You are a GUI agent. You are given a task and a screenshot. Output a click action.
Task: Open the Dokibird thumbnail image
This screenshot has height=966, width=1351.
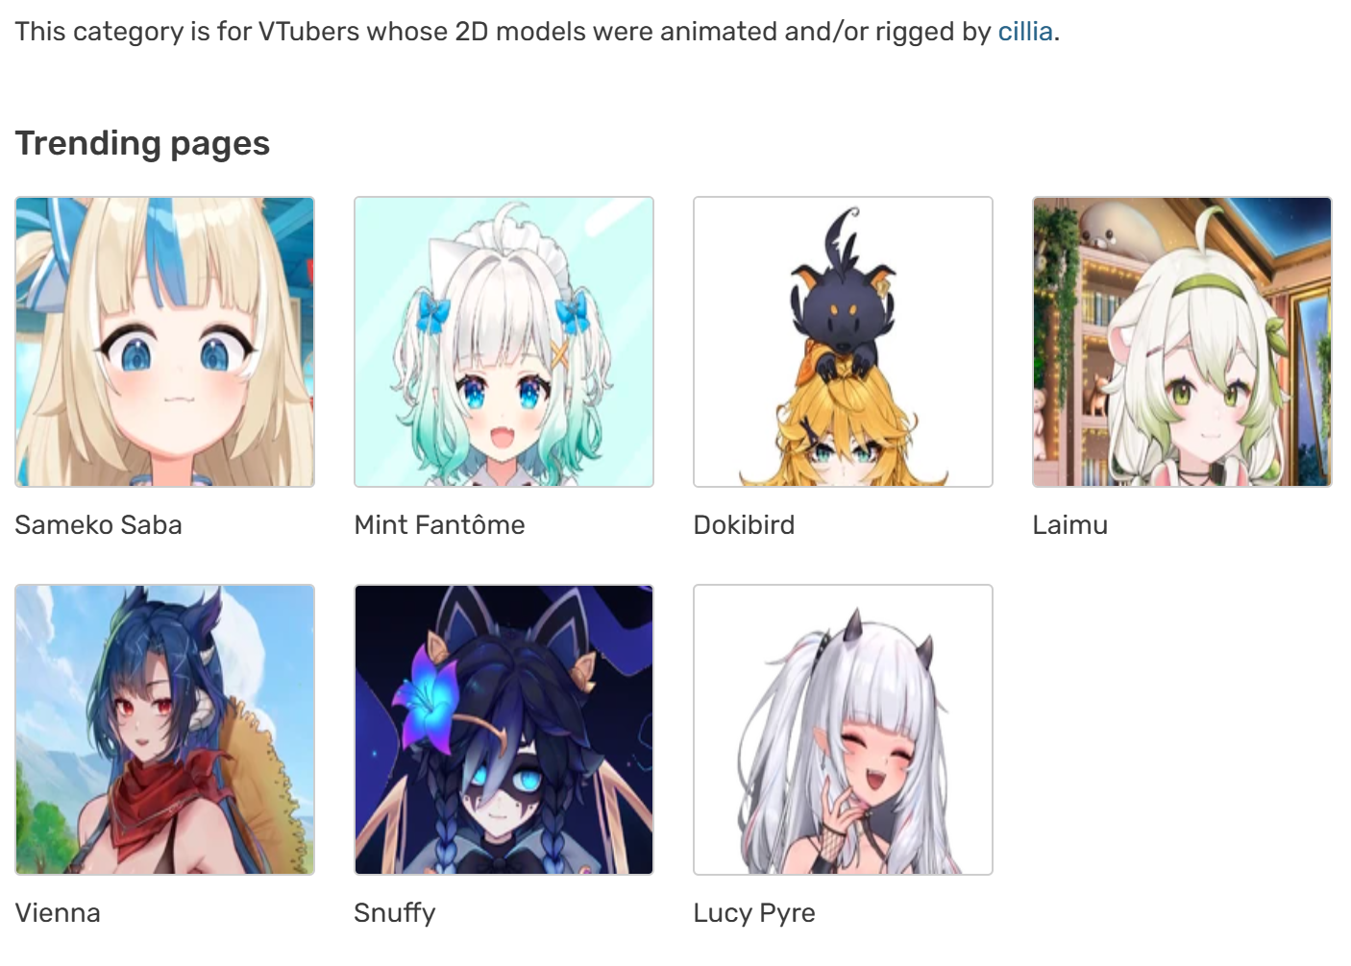(x=843, y=342)
